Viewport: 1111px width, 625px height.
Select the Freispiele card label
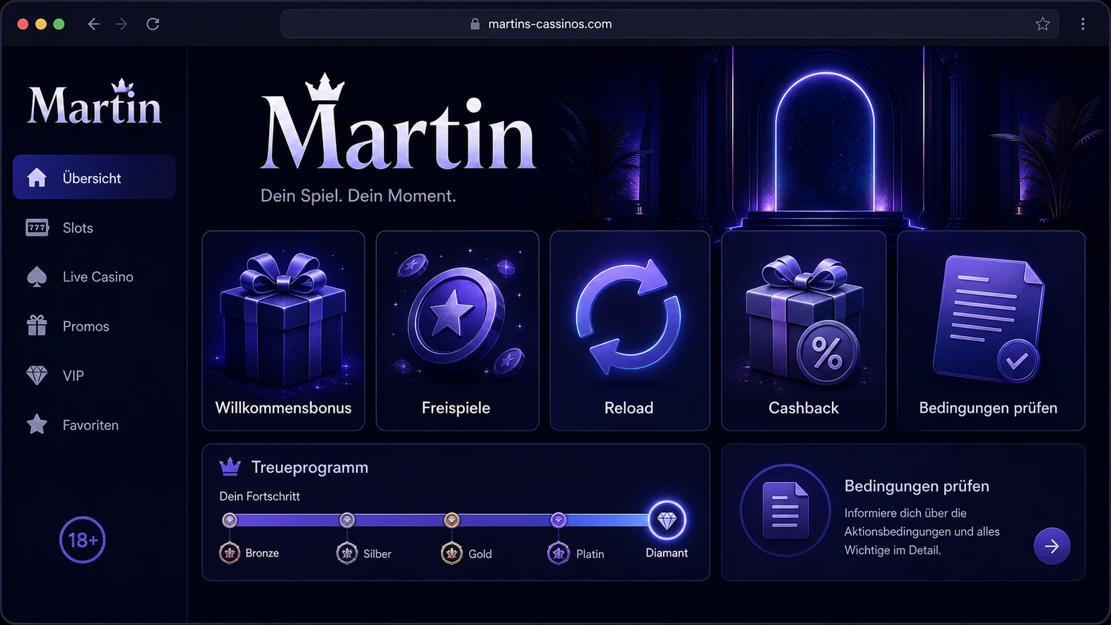(x=456, y=408)
